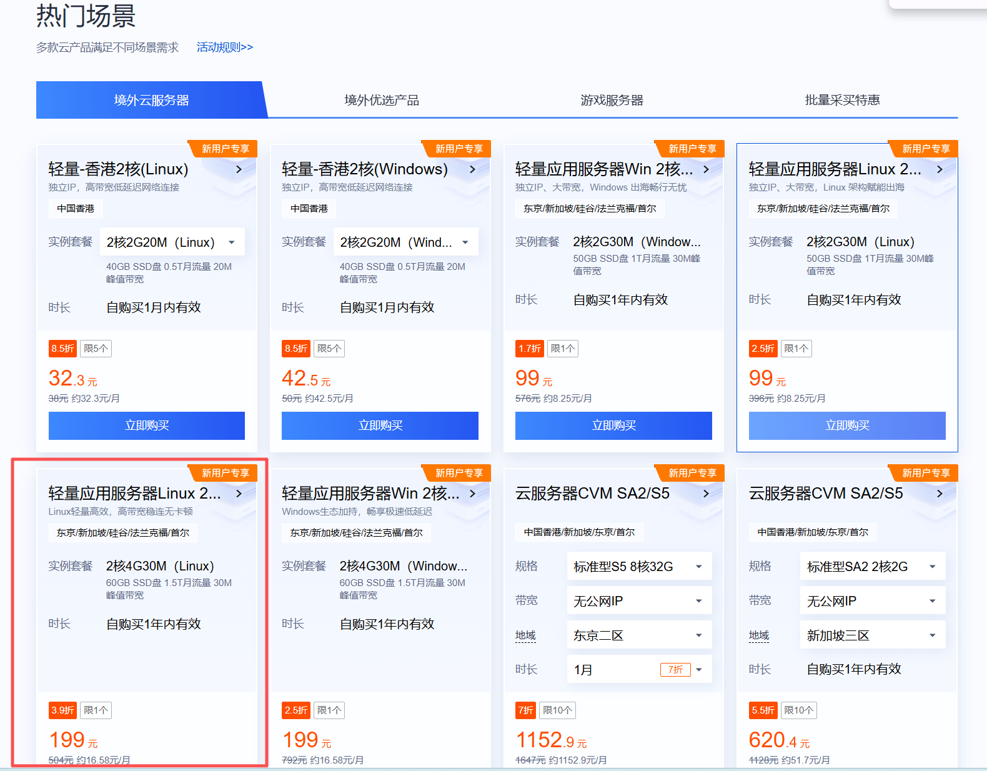Click the 620.4 元 price
Viewport: 987px width, 771px height.
point(779,740)
